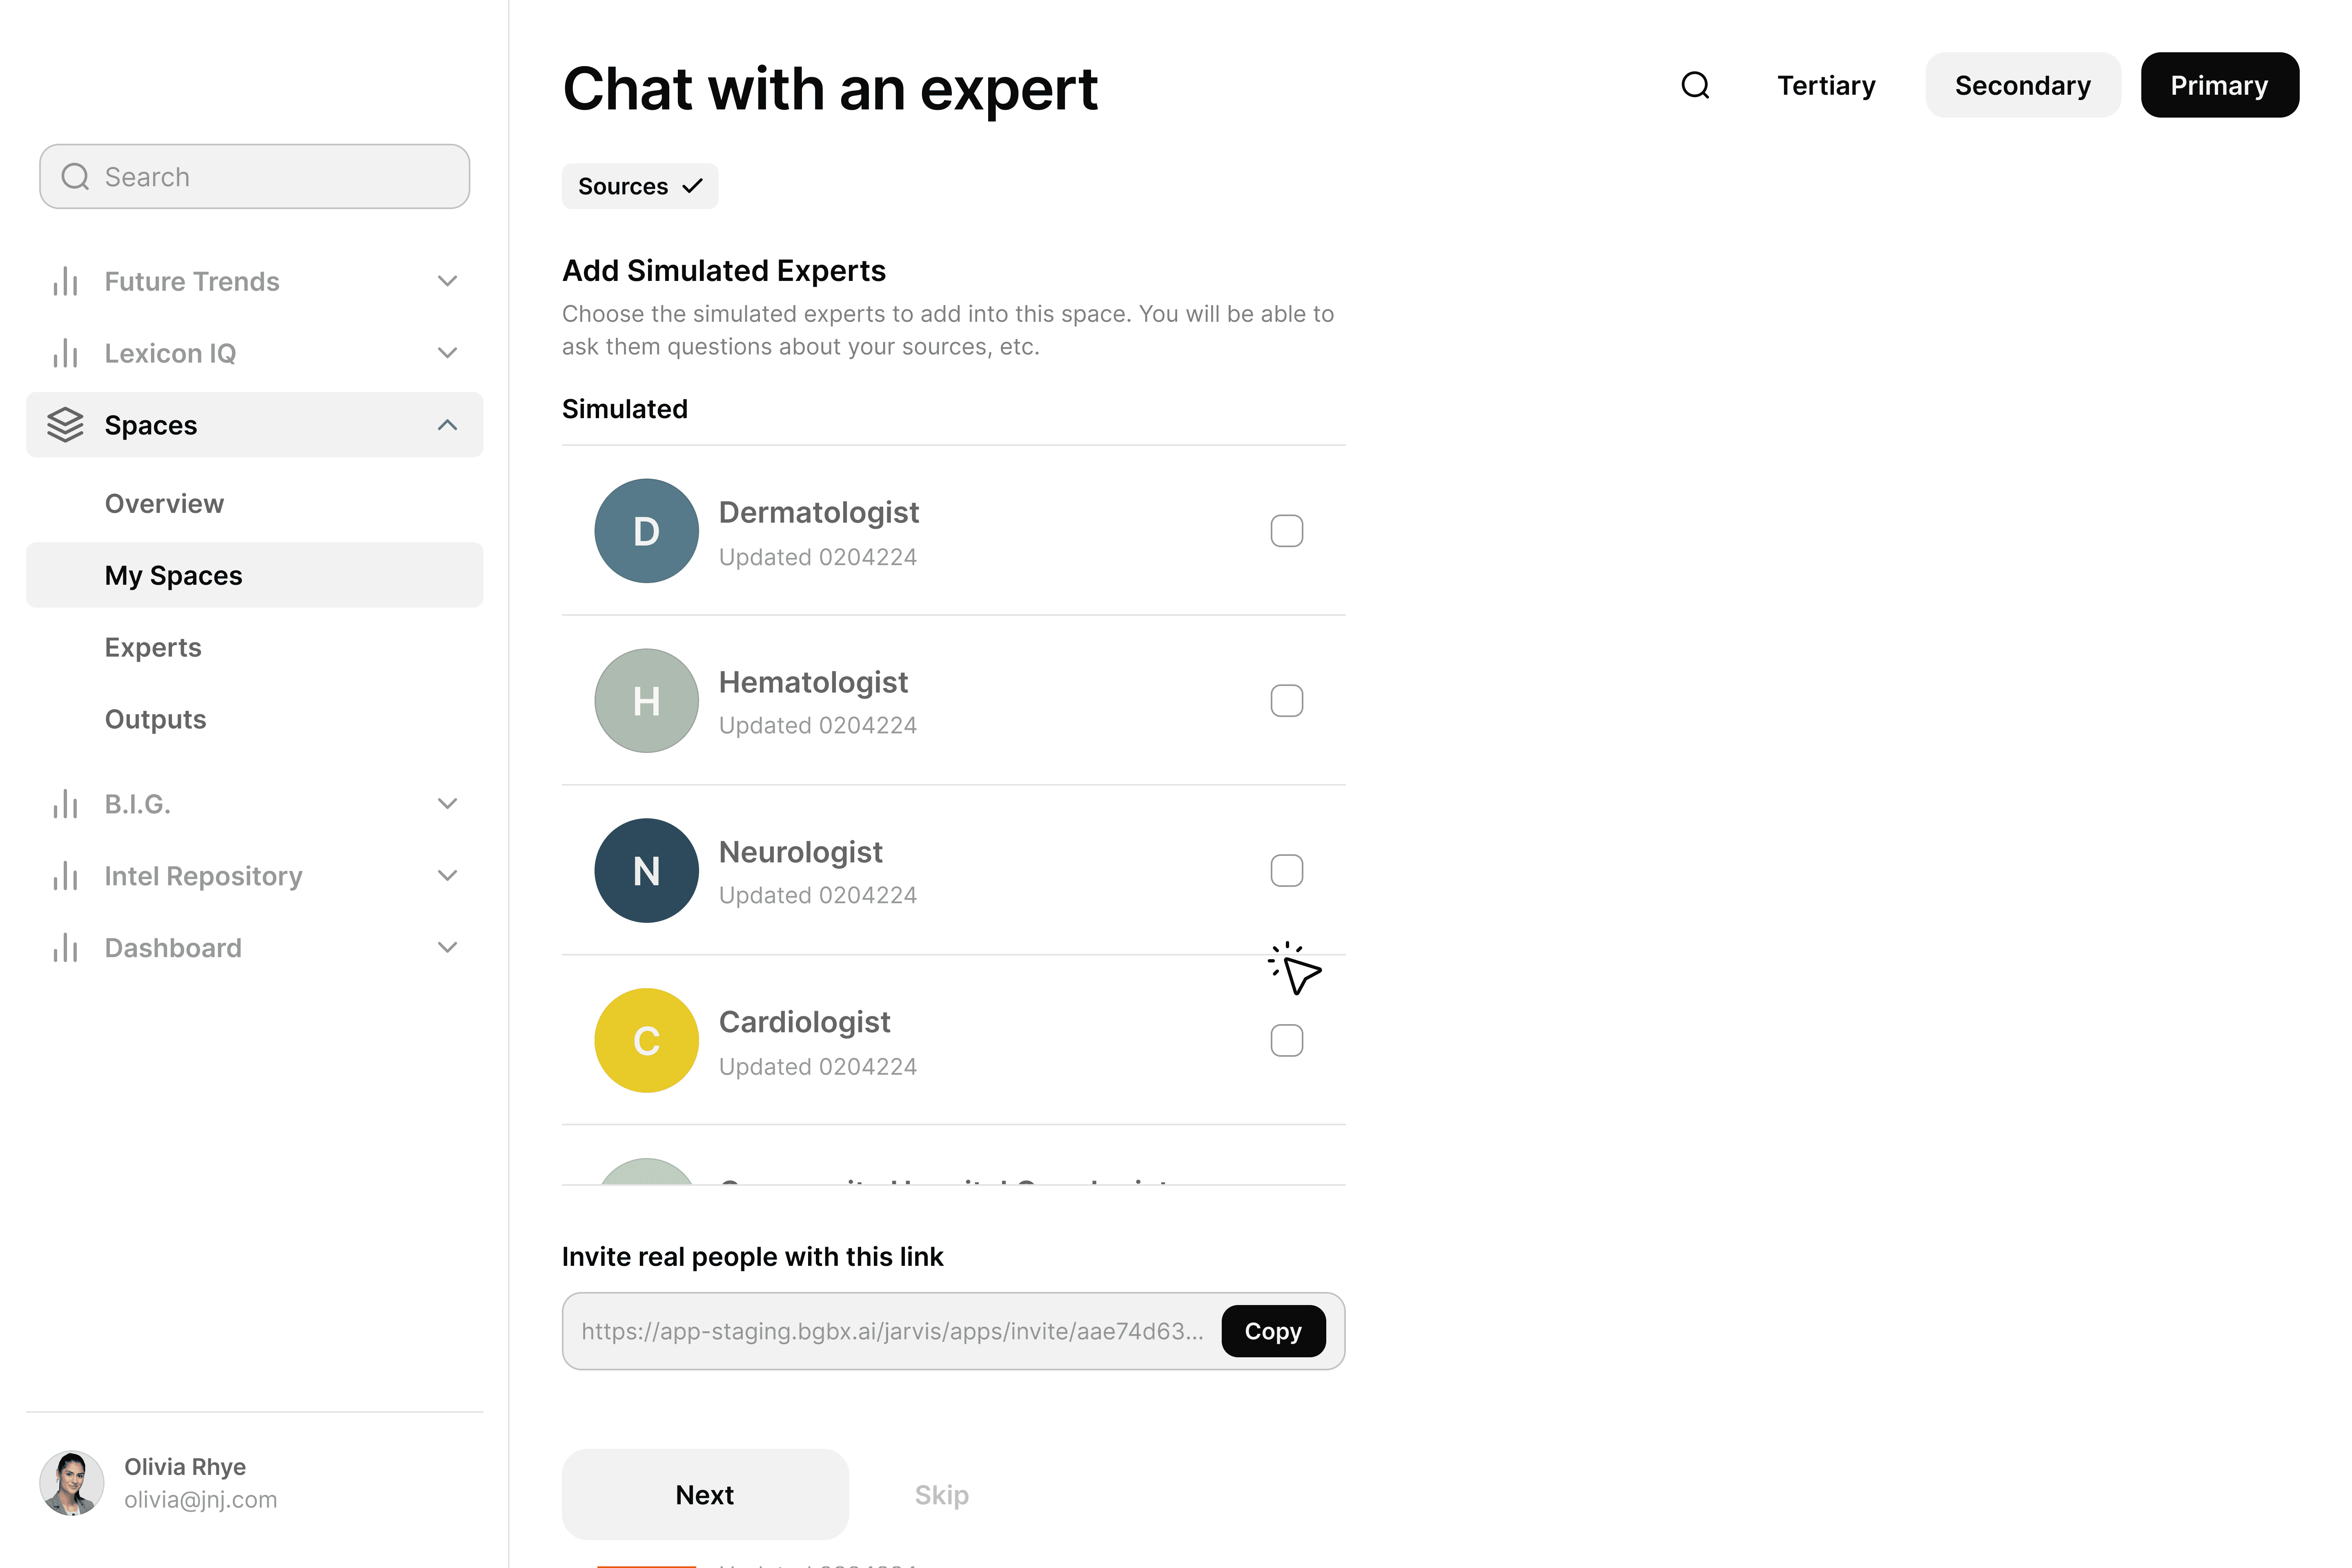The image size is (2352, 1568).
Task: Click the yellow Cardiologist avatar
Action: [646, 1040]
